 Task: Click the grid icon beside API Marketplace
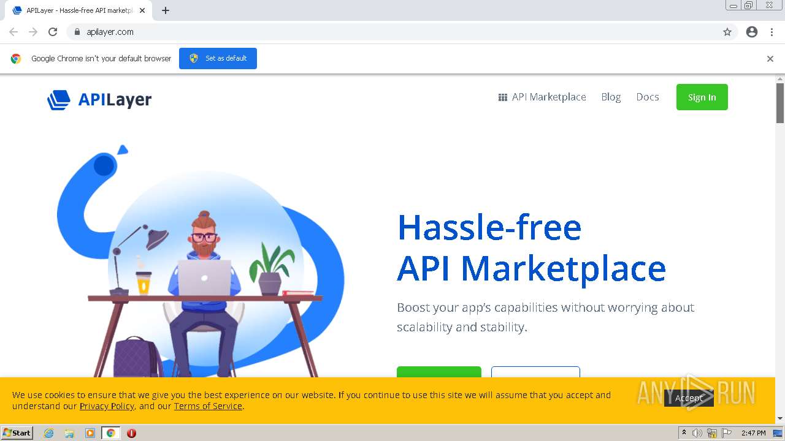503,97
